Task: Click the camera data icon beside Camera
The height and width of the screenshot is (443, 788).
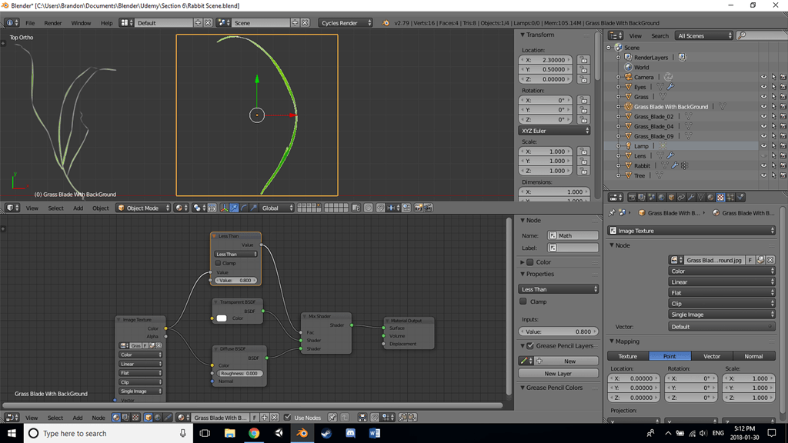Action: click(x=669, y=77)
